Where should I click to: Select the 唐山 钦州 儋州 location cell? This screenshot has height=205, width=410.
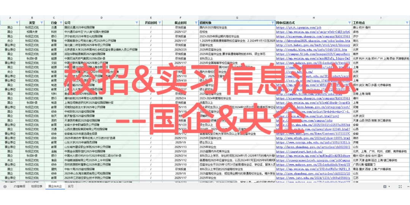click(381, 27)
